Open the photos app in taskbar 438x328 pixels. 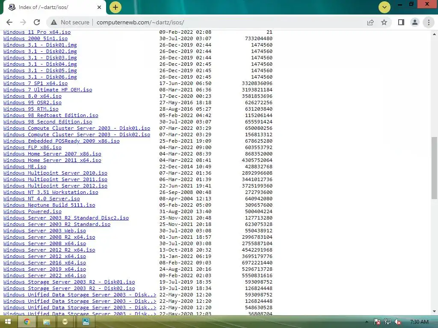[86, 322]
